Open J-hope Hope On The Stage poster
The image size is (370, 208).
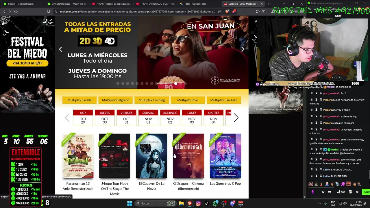115,156
